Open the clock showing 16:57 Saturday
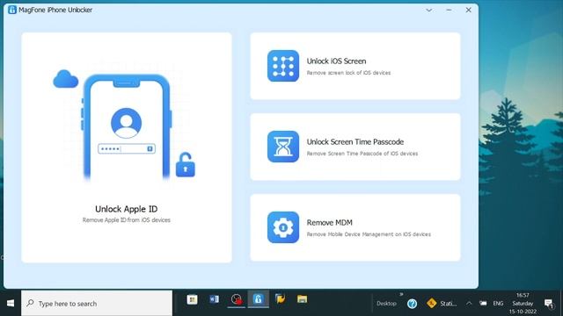 [x=523, y=304]
